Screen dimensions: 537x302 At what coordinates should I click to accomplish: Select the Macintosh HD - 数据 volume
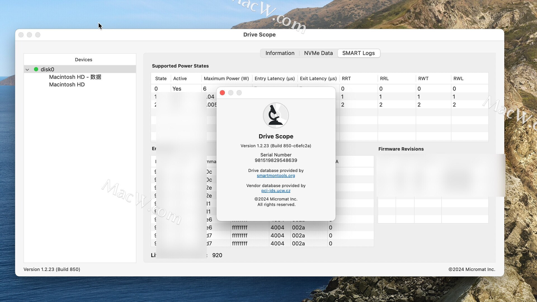75,77
